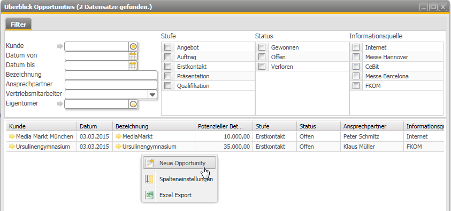
Task: Follow the link arrow beside the Kunde field
Action: pyautogui.click(x=60, y=46)
